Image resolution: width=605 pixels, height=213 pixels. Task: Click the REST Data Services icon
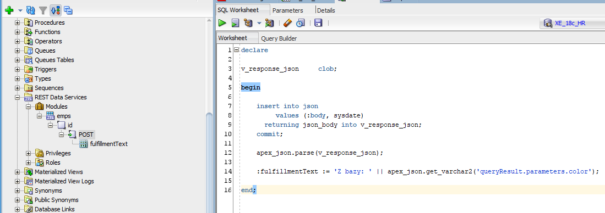point(29,97)
